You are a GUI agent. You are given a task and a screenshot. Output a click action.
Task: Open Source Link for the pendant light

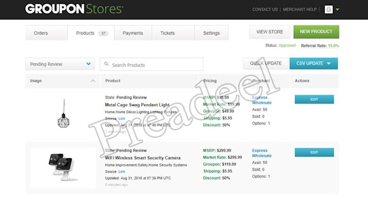pyautogui.click(x=122, y=119)
